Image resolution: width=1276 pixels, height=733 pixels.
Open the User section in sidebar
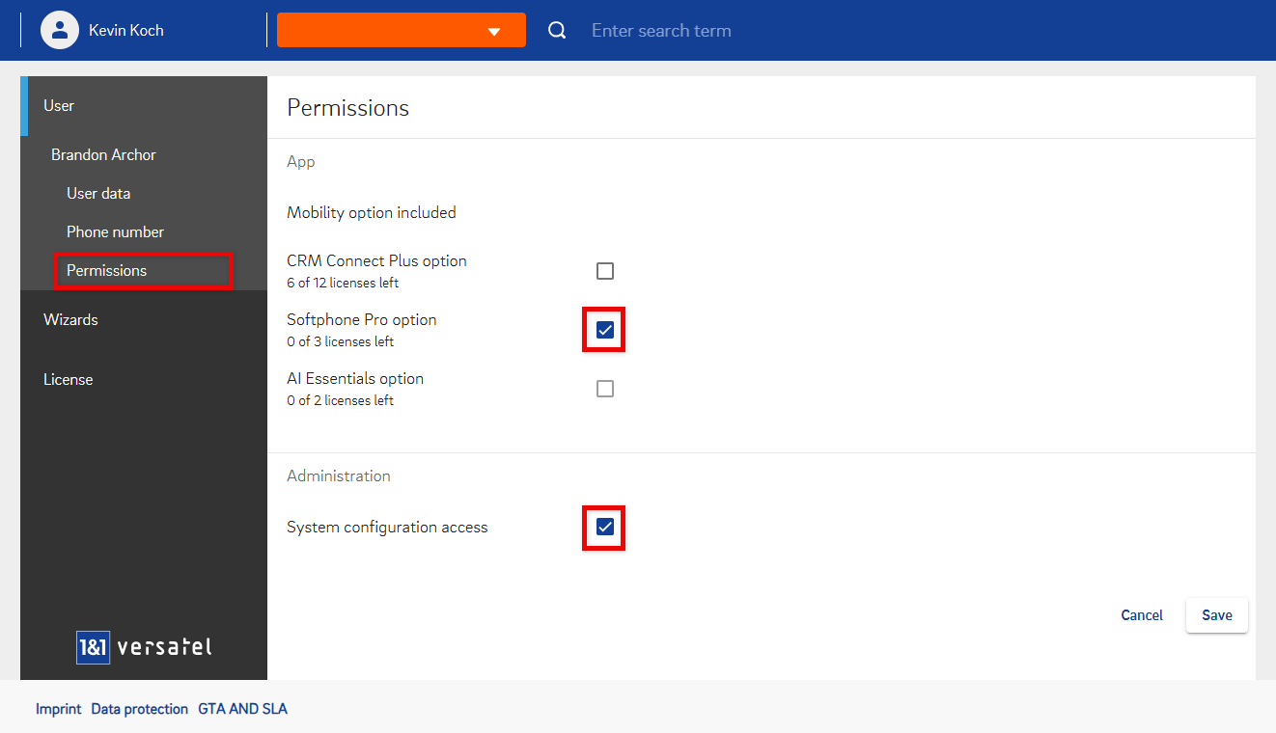(59, 105)
